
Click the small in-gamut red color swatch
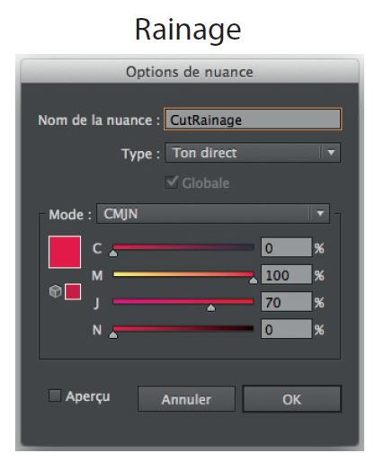pyautogui.click(x=73, y=291)
